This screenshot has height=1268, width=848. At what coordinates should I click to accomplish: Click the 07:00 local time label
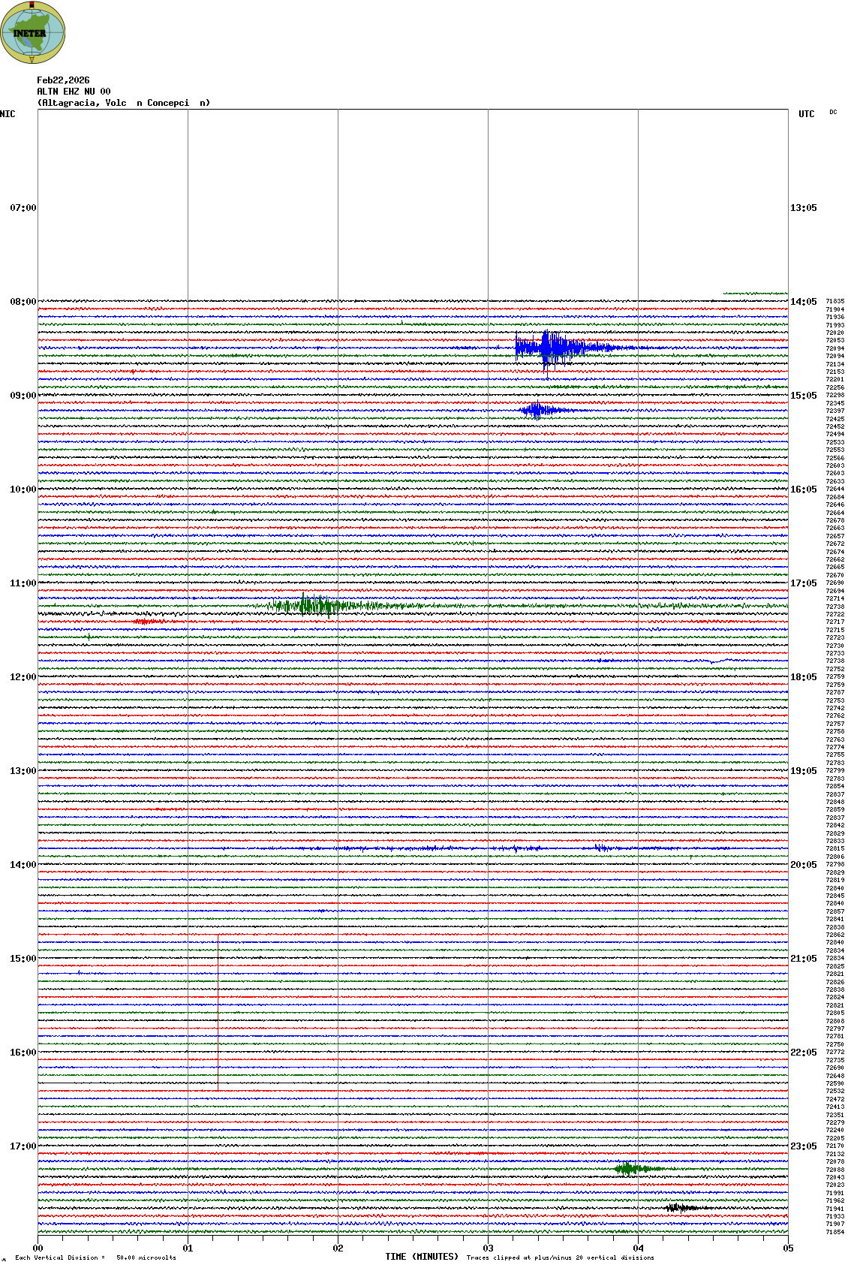[23, 208]
